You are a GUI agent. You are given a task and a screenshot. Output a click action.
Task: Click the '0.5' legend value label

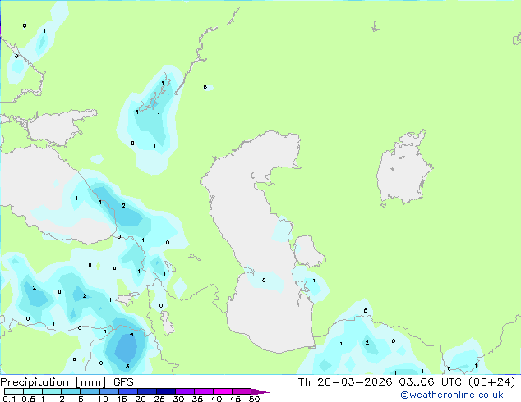point(29,399)
